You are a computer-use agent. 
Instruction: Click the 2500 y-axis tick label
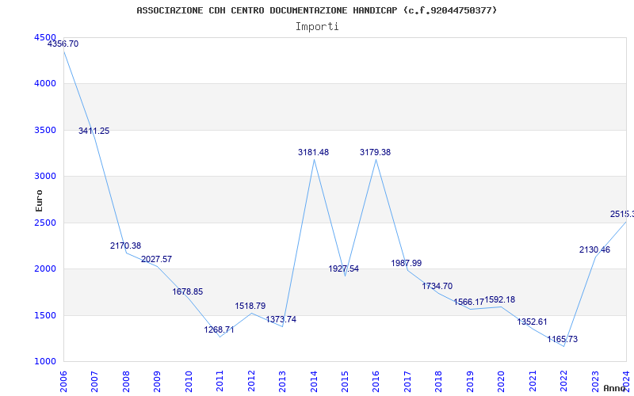45,223
